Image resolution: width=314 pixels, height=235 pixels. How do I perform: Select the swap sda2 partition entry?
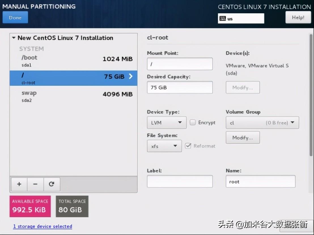click(73, 96)
